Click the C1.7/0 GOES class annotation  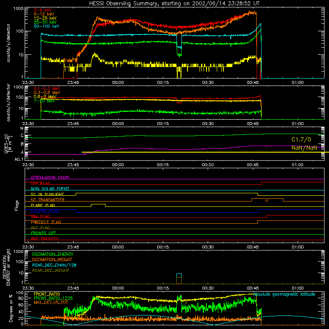[x=301, y=139]
